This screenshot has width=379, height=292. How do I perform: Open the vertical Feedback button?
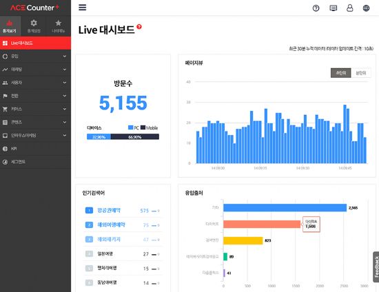(376, 267)
